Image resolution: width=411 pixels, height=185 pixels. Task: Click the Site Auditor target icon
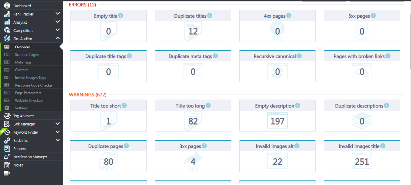coord(7,39)
